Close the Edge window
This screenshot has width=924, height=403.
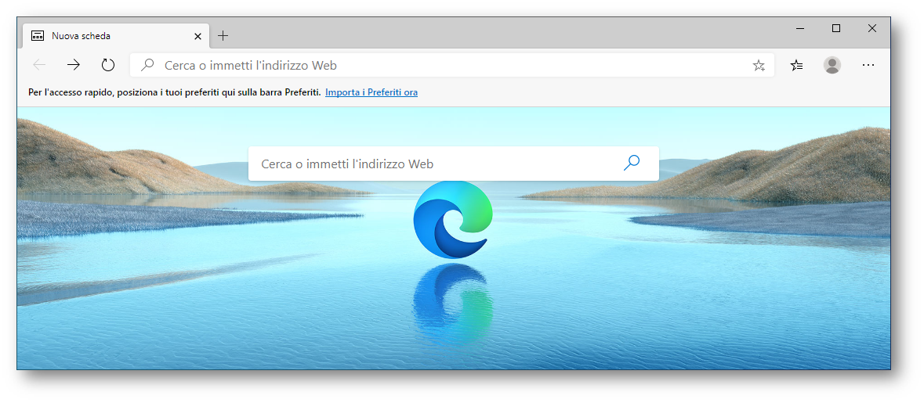[872, 28]
